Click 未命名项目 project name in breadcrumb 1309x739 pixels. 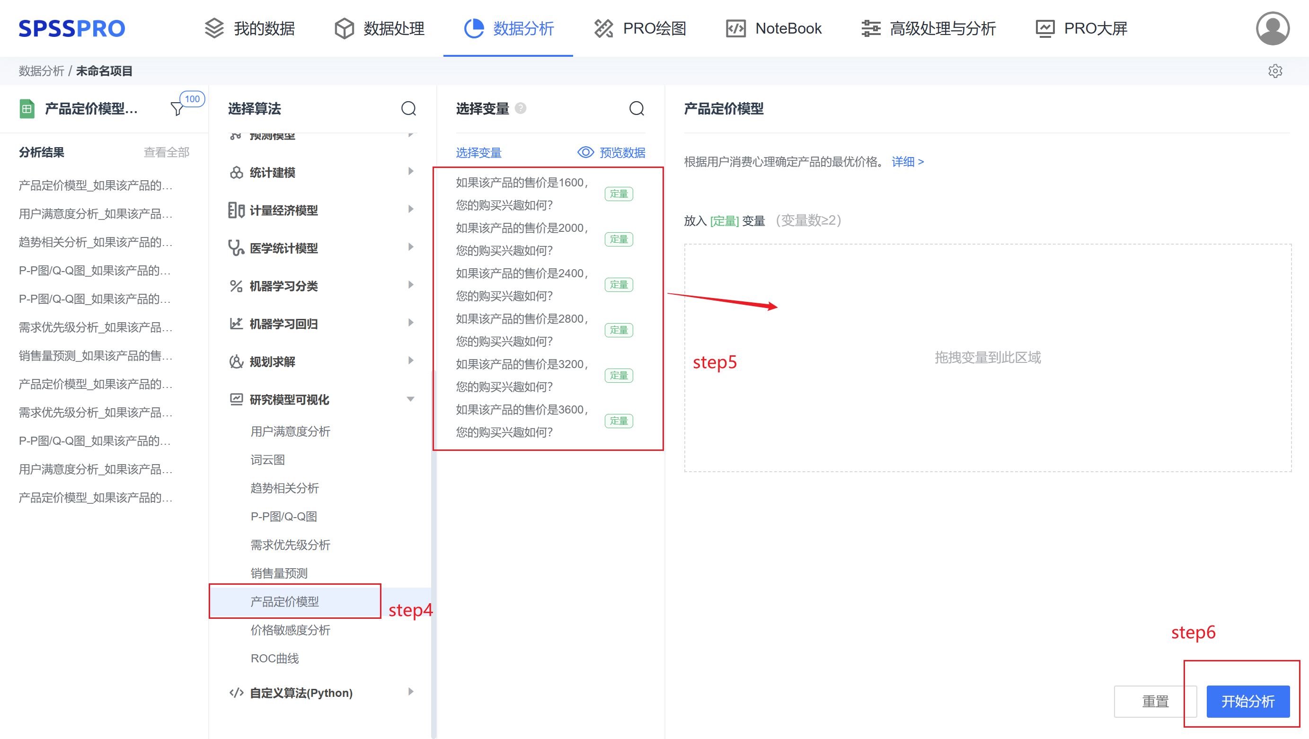click(x=104, y=71)
